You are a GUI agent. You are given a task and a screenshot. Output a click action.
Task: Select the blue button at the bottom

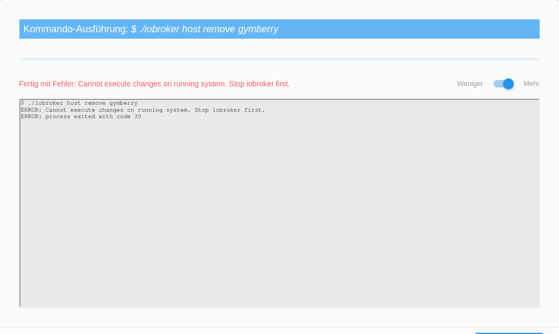click(x=508, y=332)
